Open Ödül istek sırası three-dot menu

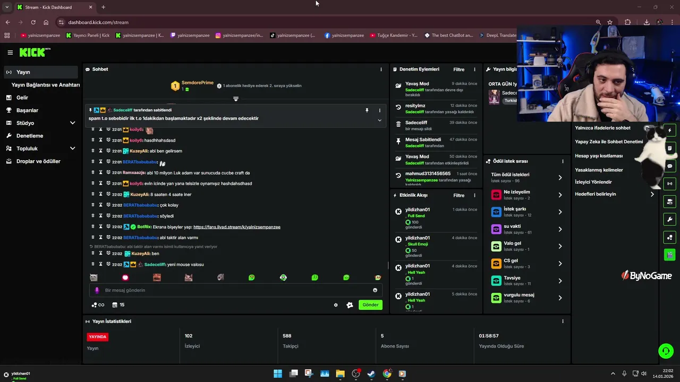[x=563, y=161]
